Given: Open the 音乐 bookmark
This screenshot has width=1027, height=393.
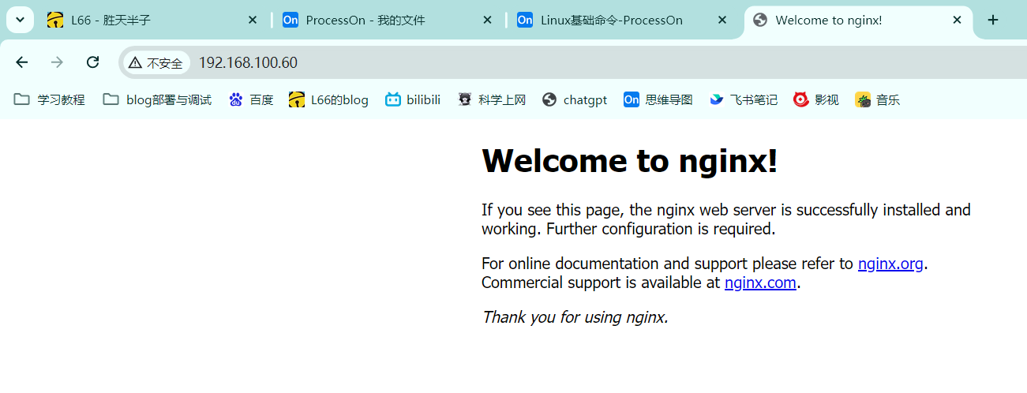Looking at the screenshot, I should pyautogui.click(x=877, y=99).
